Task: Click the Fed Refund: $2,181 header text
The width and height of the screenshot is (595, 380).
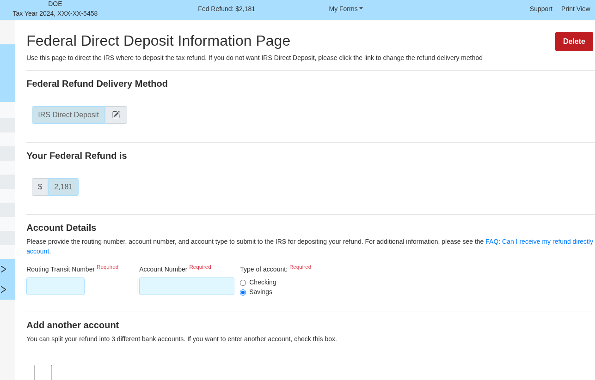Action: click(x=227, y=9)
